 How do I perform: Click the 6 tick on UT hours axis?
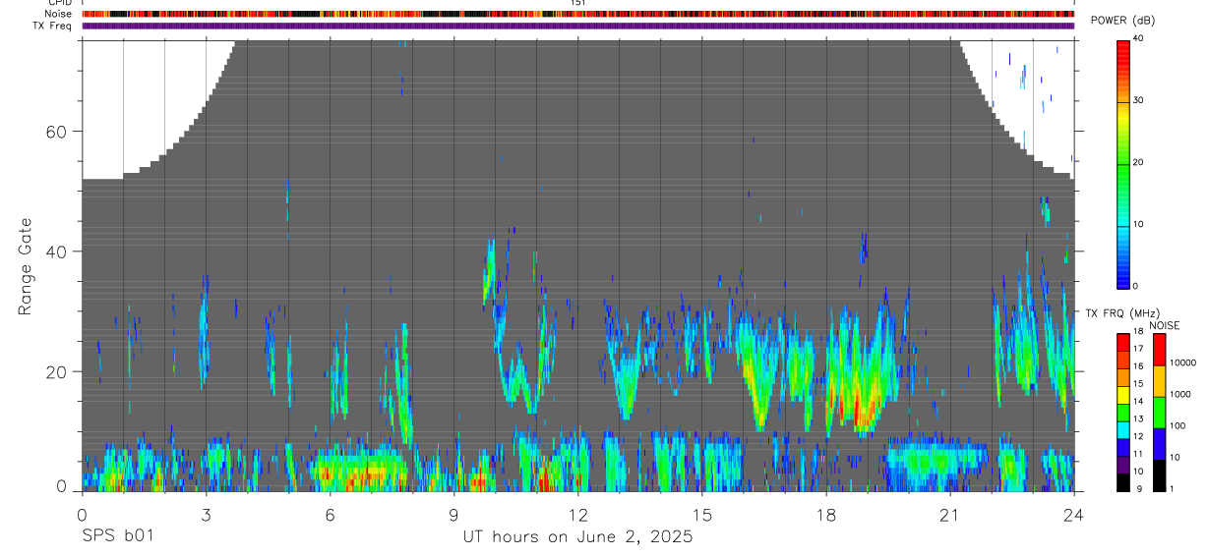coord(330,515)
